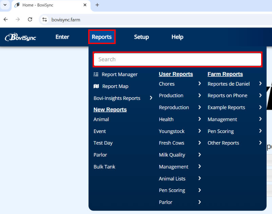Screen dimensions: 272x214
Task: Click the New Reports heading link
Action: pos(110,110)
